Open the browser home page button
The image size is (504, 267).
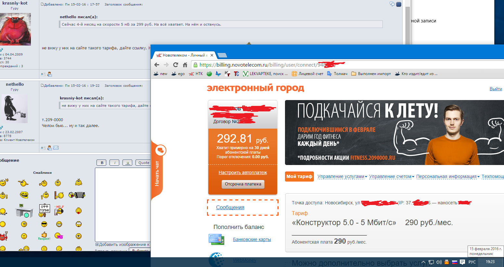click(185, 65)
